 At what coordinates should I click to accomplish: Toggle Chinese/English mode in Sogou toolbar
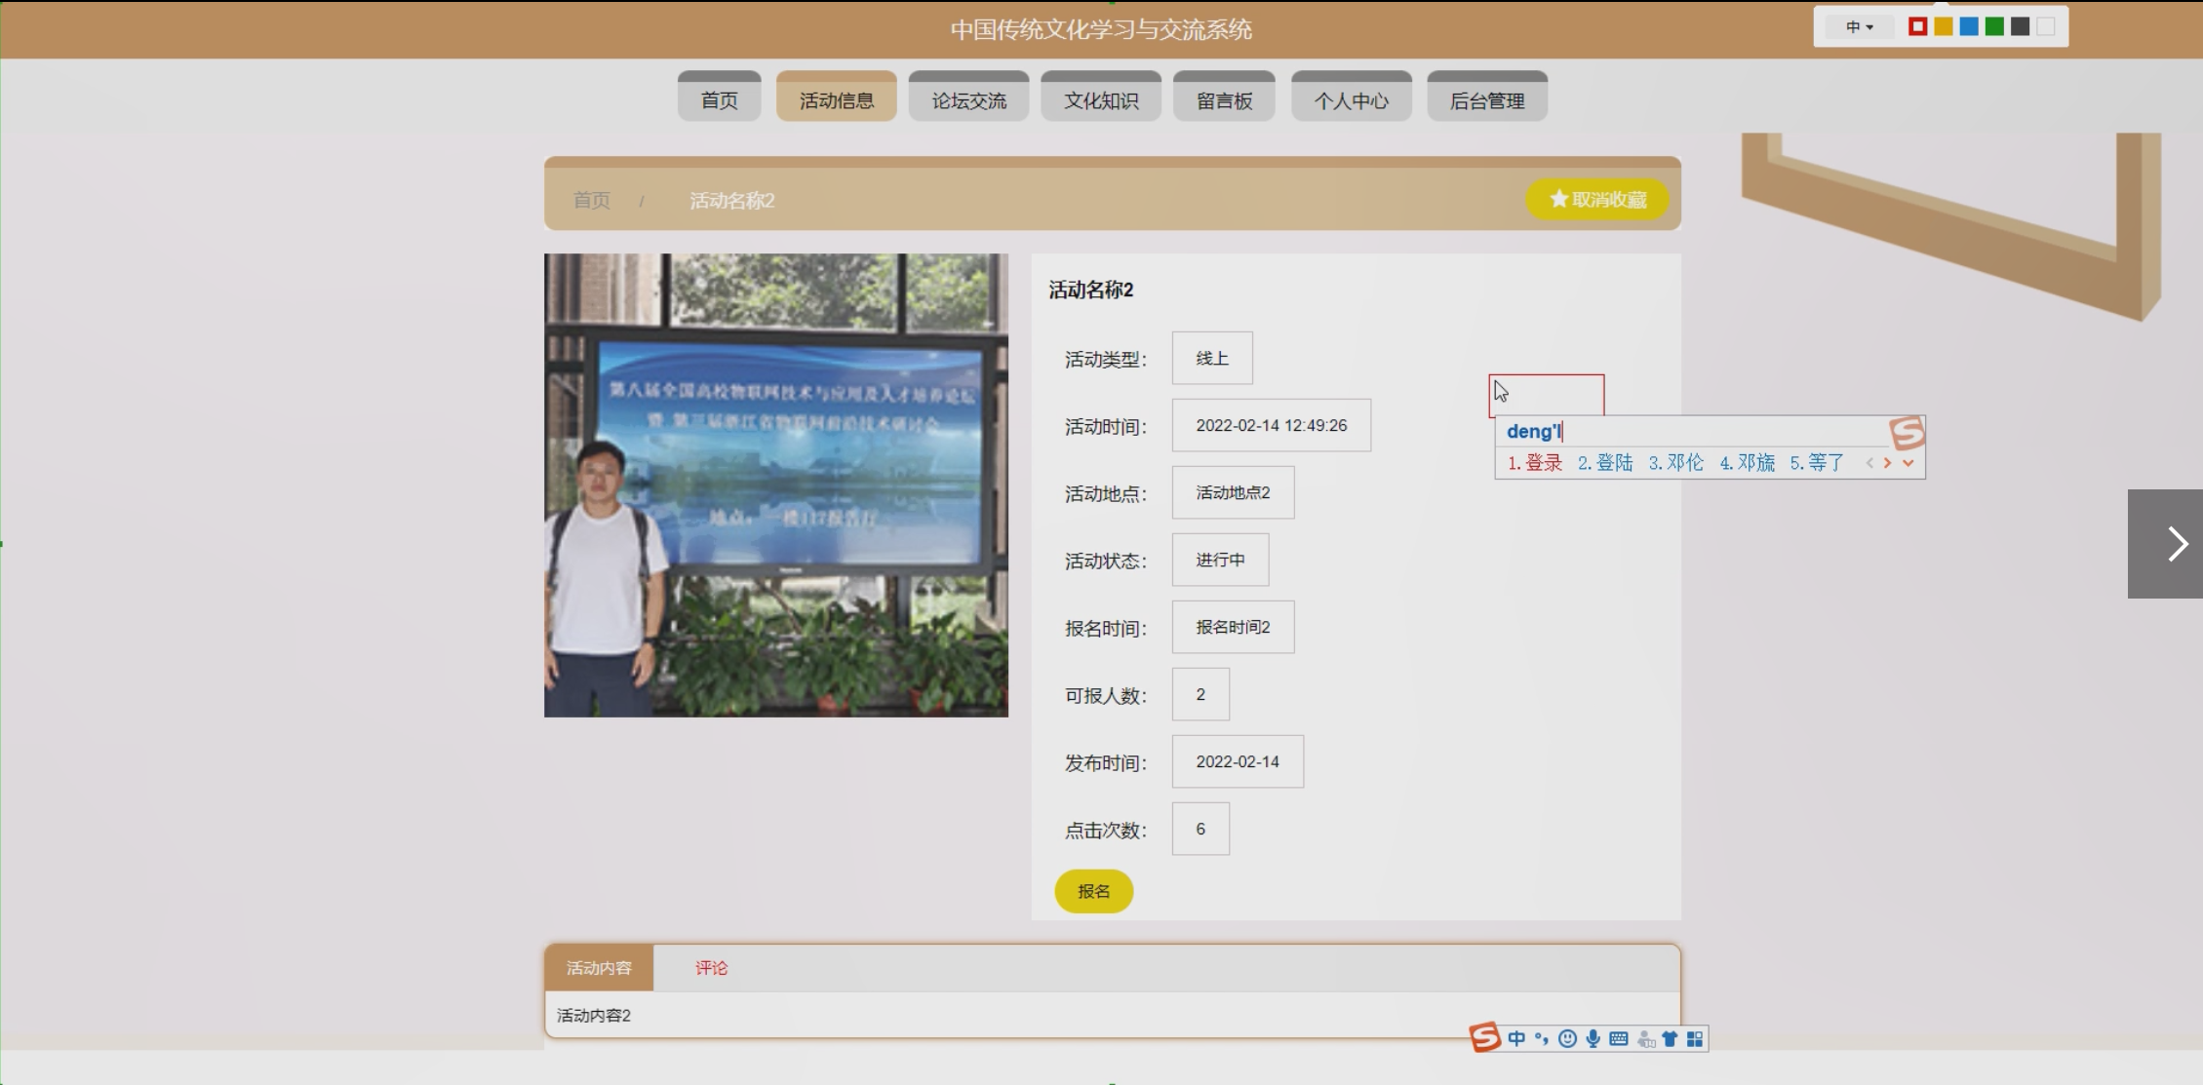tap(1516, 1039)
